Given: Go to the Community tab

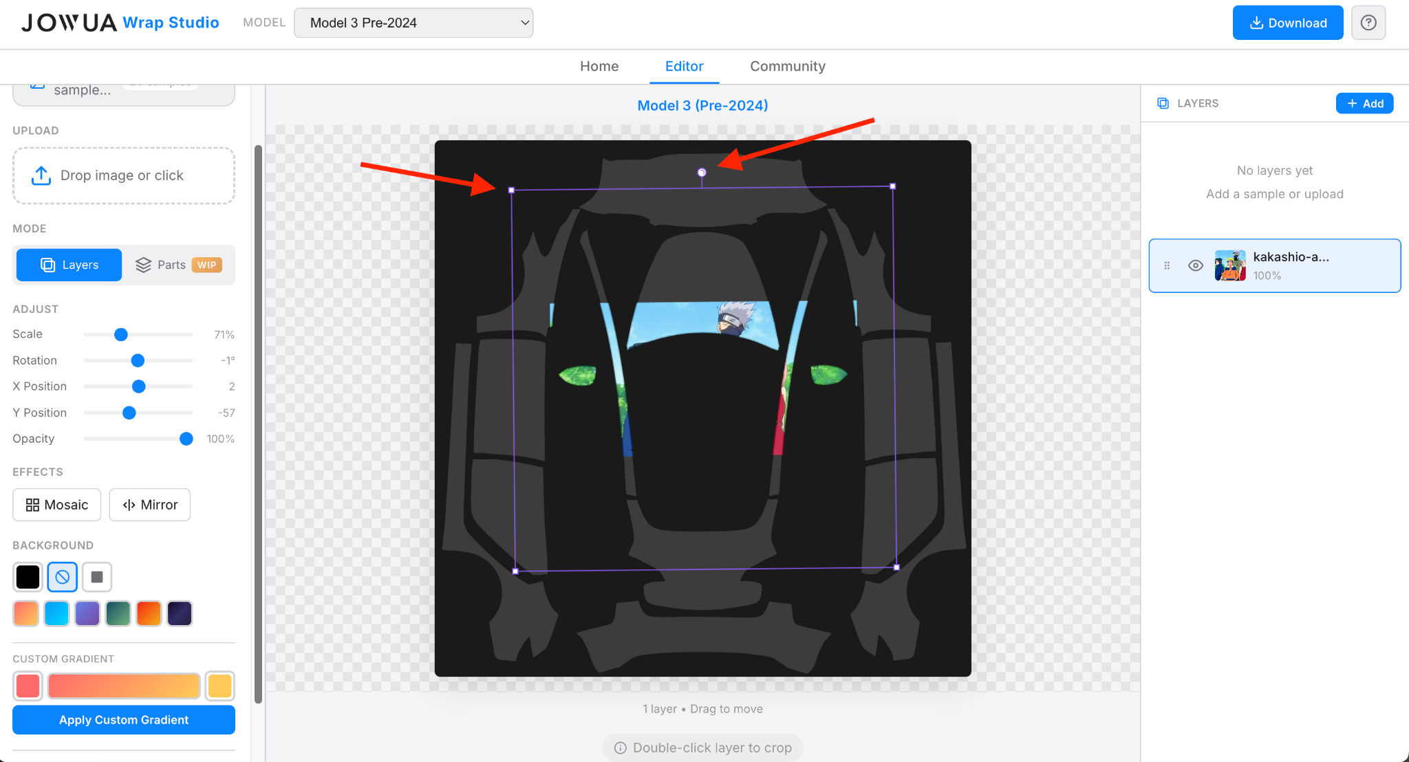Looking at the screenshot, I should pyautogui.click(x=787, y=66).
